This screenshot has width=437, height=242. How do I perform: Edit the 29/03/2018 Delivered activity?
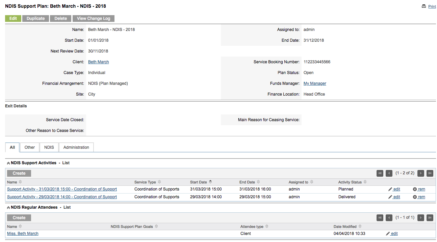click(394, 197)
